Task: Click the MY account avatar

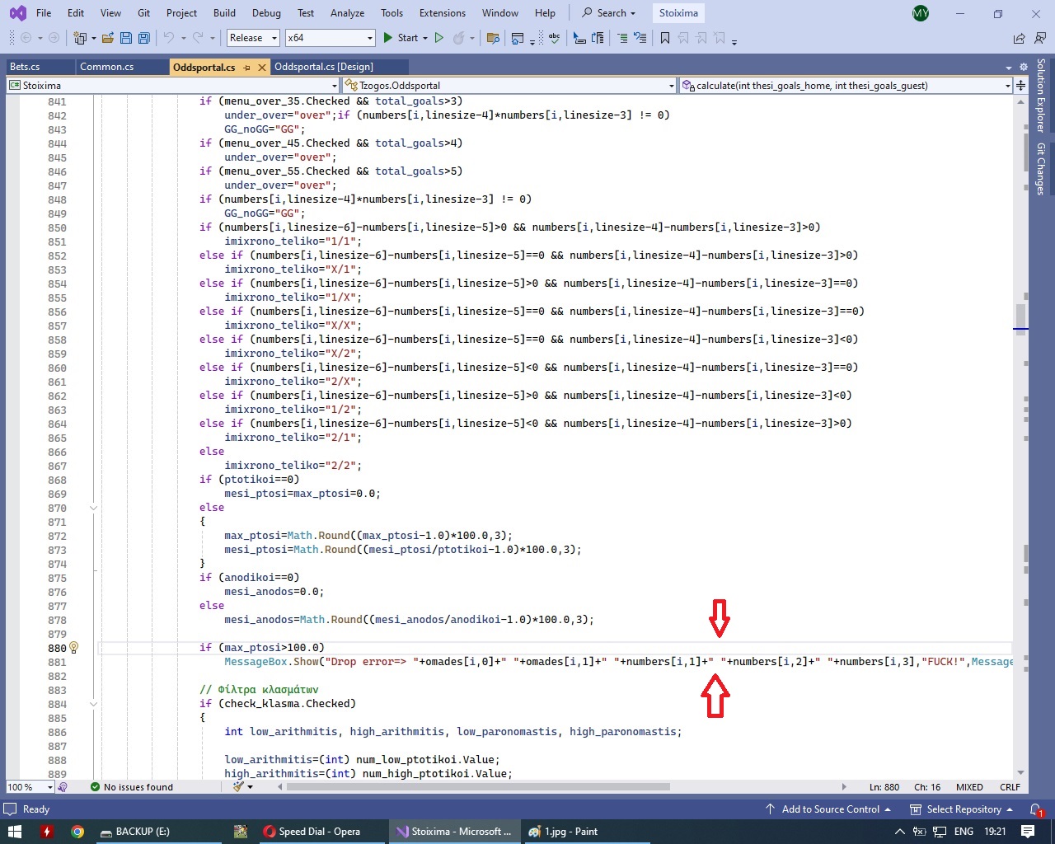Action: coord(921,13)
